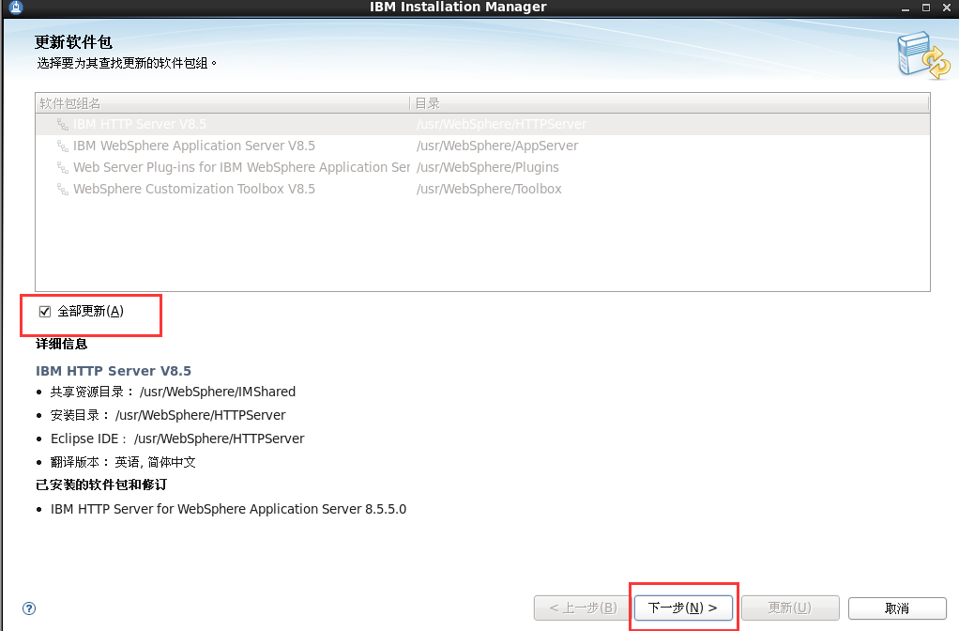
Task: Select WebSphere Customization Toolbox V8.5 row
Action: [482, 189]
